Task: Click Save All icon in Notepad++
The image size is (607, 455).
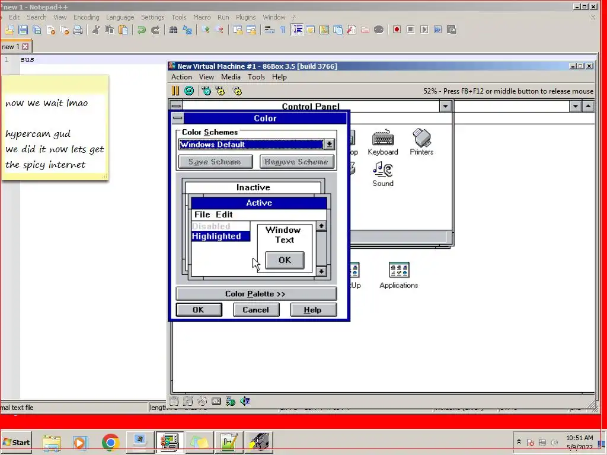Action: click(37, 30)
